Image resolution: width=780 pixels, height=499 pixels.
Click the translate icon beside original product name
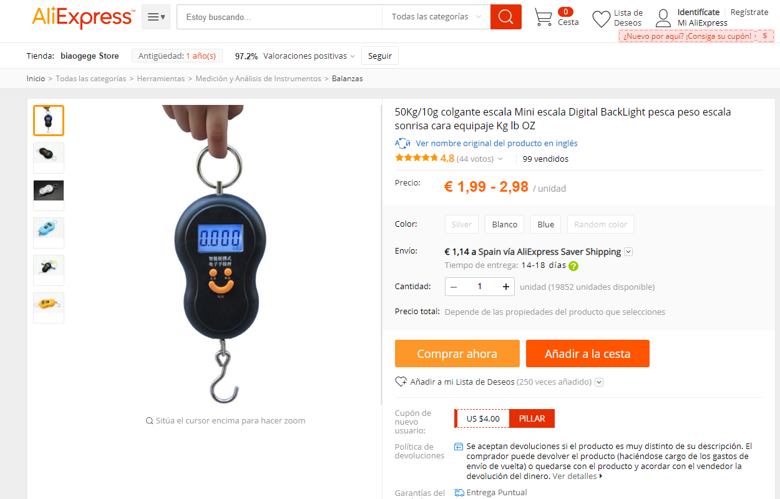coord(403,143)
